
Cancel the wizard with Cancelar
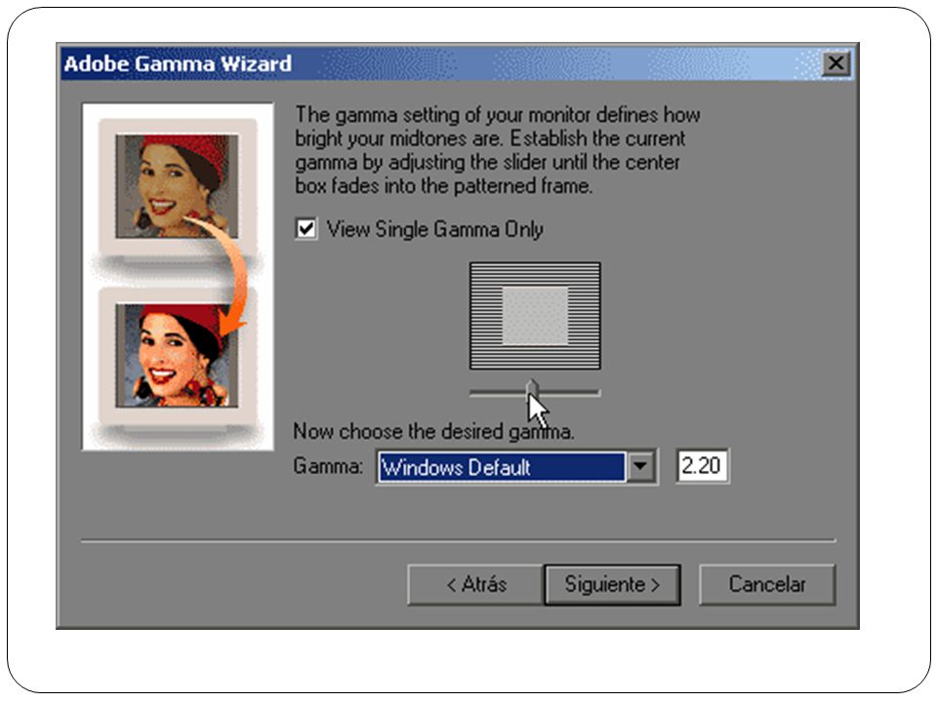coord(767,585)
